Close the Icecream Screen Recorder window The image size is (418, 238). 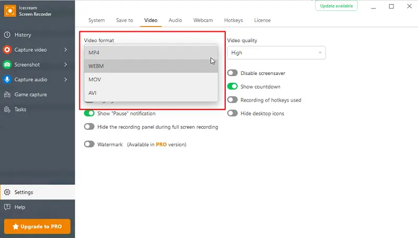410,6
